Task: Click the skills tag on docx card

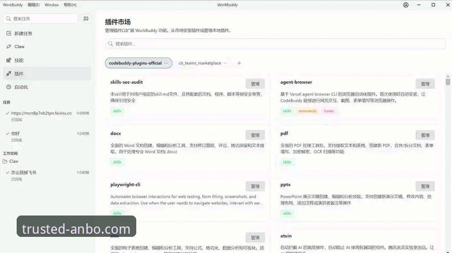Action: point(117,162)
